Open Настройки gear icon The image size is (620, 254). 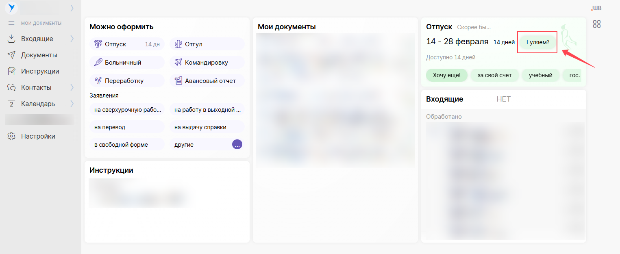pos(11,136)
